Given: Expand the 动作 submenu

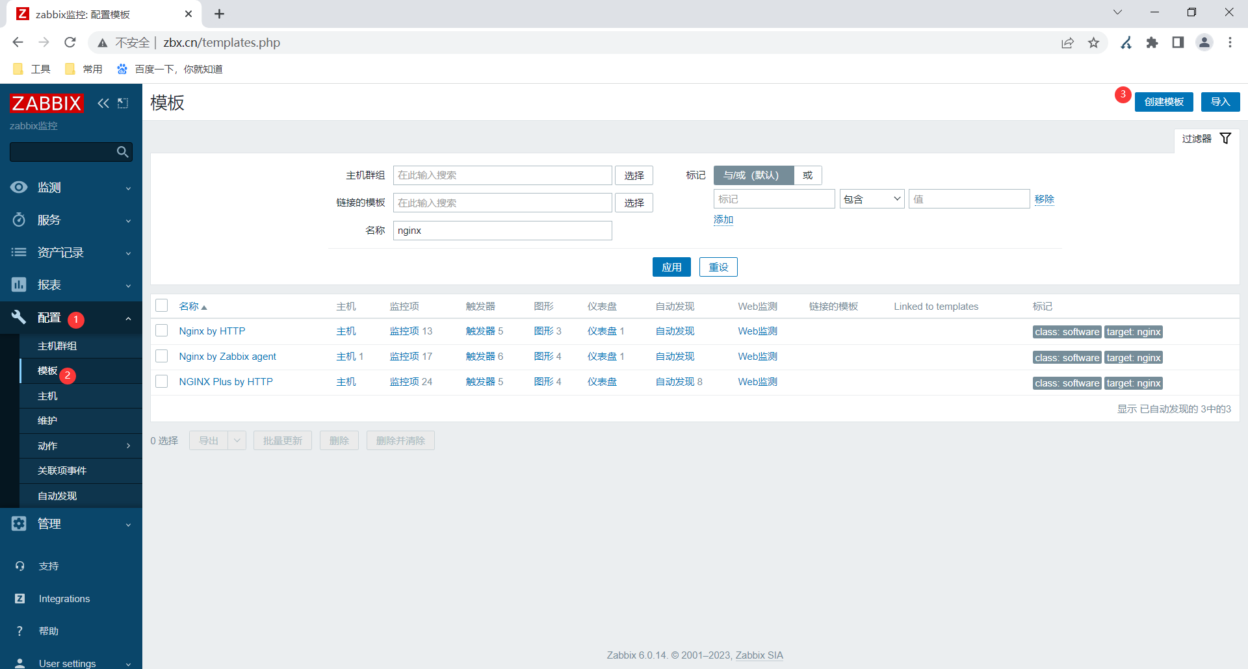Looking at the screenshot, I should point(81,446).
